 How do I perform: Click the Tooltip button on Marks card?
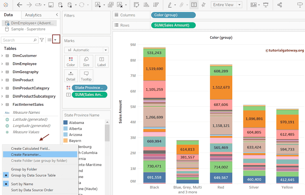[x=86, y=76]
